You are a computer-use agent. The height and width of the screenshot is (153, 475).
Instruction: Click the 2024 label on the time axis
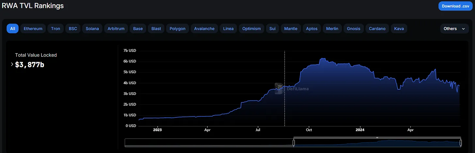[360, 130]
